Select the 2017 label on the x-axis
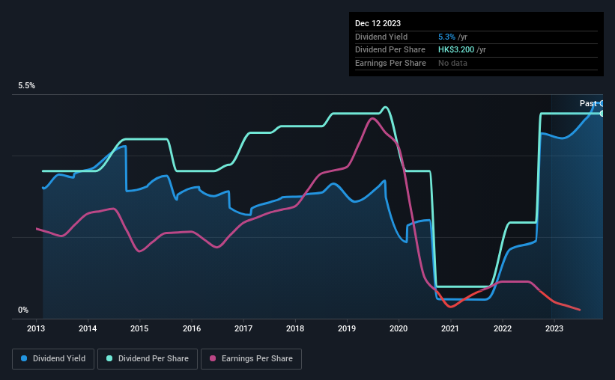The image size is (615, 380). pyautogui.click(x=243, y=328)
